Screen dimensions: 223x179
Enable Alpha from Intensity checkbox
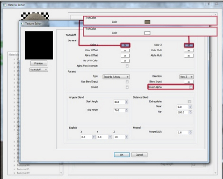[x=127, y=66]
